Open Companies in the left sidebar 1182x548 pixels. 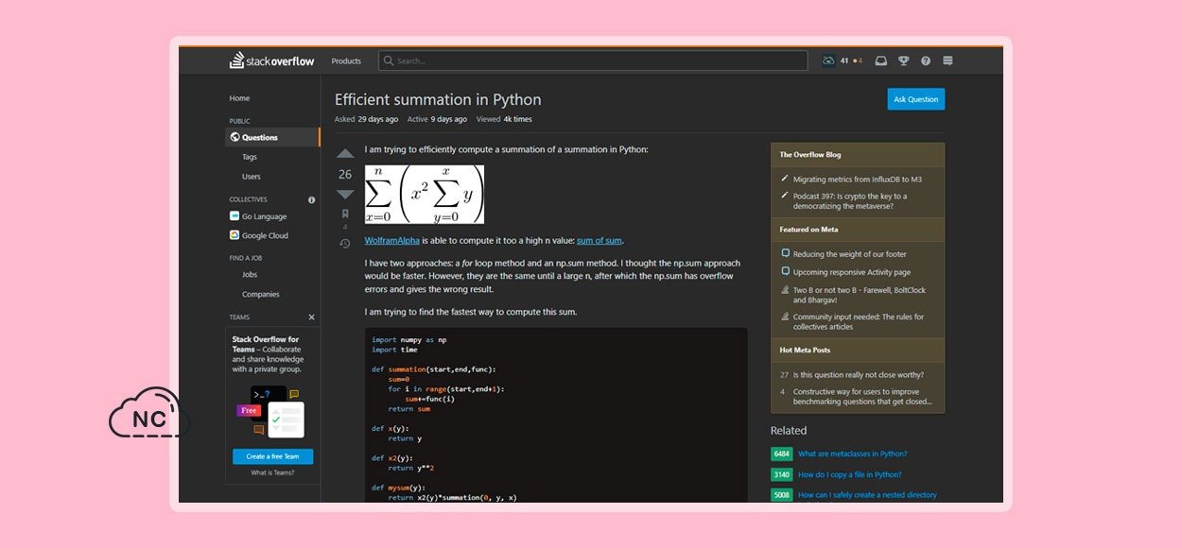pyautogui.click(x=261, y=294)
